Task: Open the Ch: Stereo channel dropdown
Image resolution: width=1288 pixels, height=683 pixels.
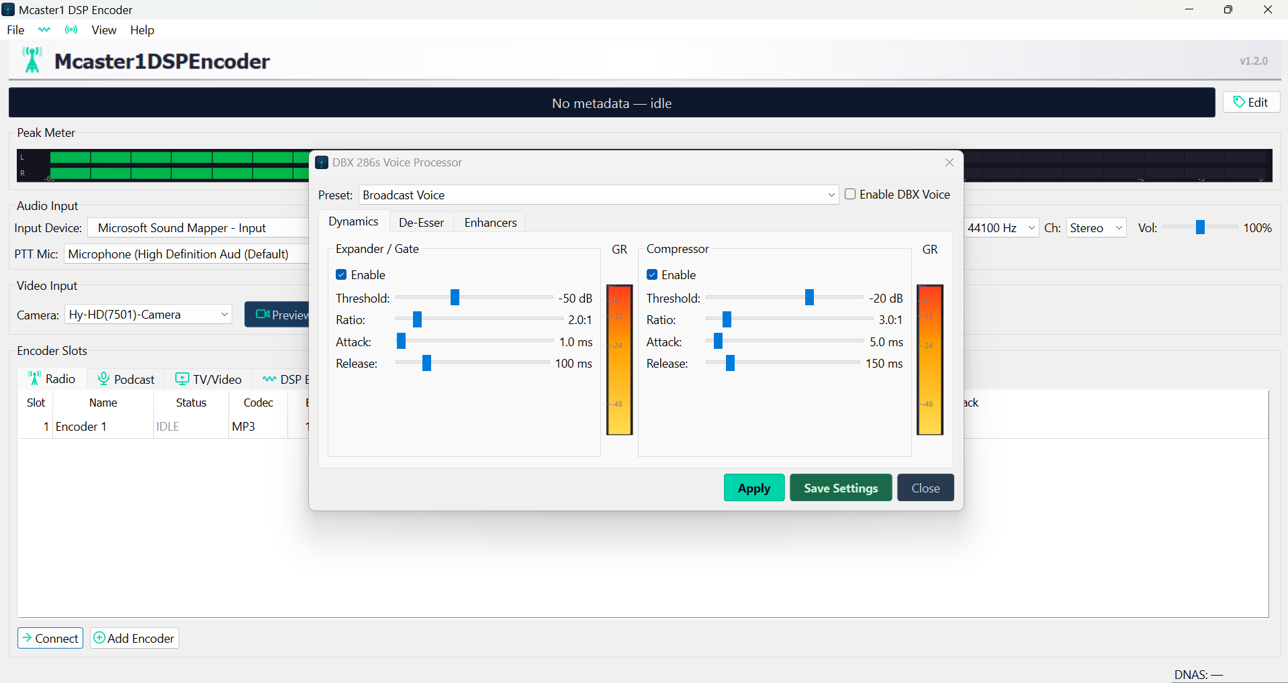Action: pyautogui.click(x=1095, y=228)
